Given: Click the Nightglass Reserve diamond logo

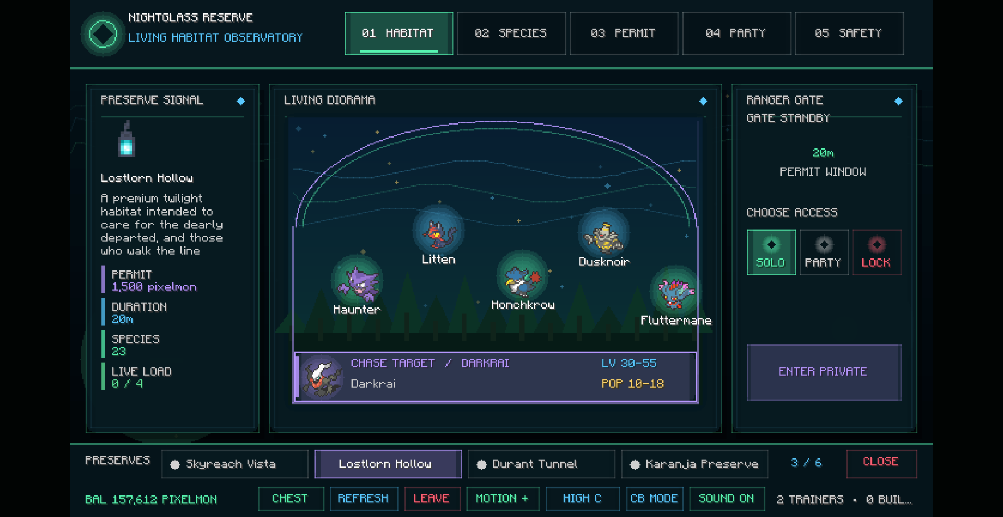Looking at the screenshot, I should [103, 34].
